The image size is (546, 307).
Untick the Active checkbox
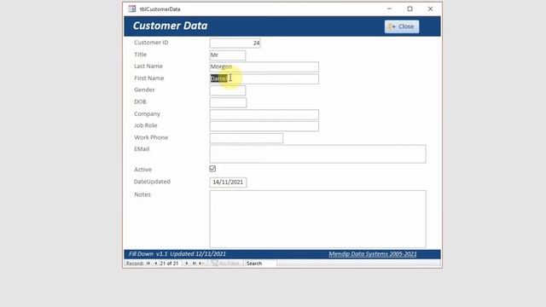[x=212, y=169]
